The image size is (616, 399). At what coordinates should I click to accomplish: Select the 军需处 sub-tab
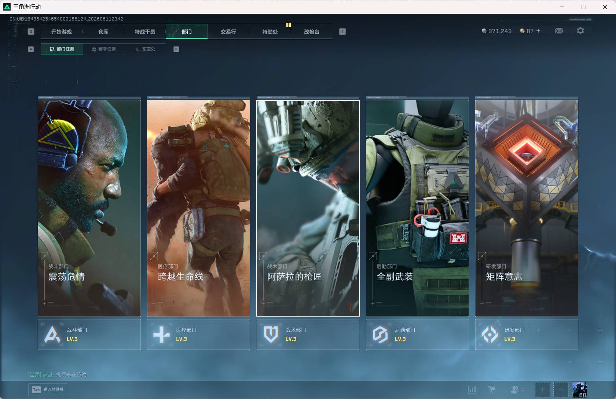click(146, 49)
